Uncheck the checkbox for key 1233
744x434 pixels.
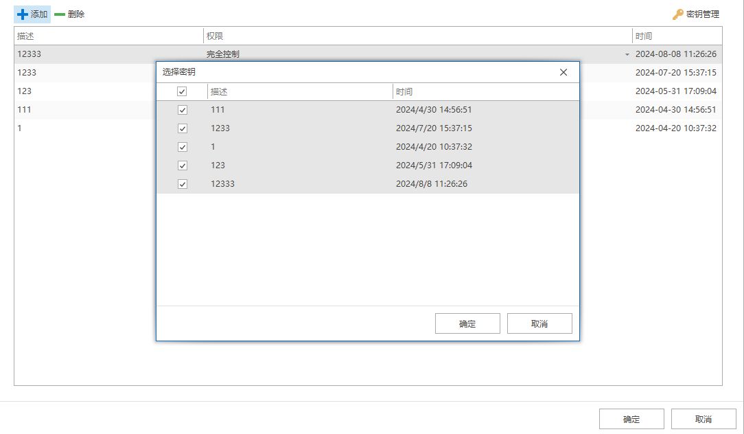(x=182, y=128)
